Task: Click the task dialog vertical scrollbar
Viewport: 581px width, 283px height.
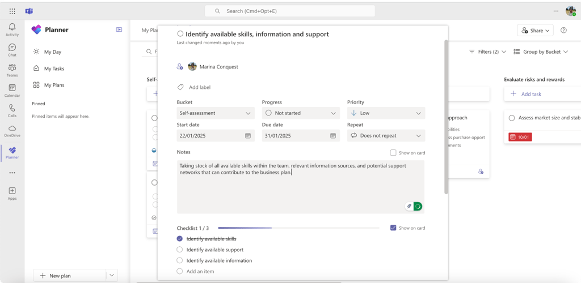Action: click(446, 117)
